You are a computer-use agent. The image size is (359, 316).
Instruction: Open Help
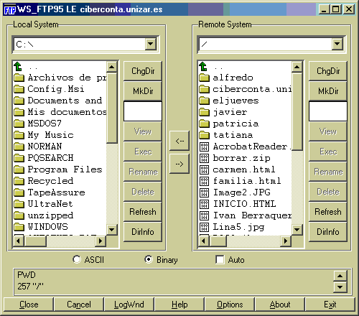179,305
